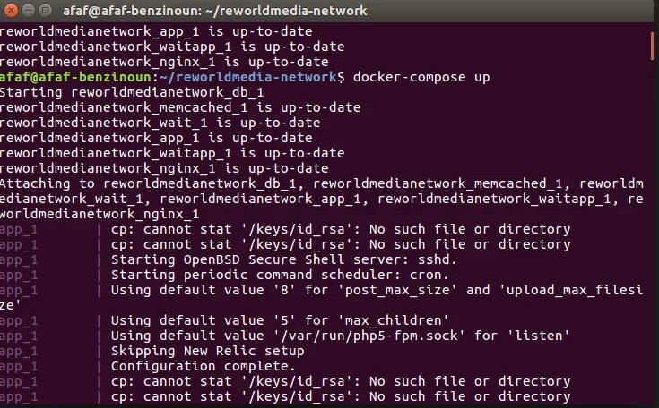Maximize the terminal window
This screenshot has height=408, width=659.
pyautogui.click(x=45, y=12)
